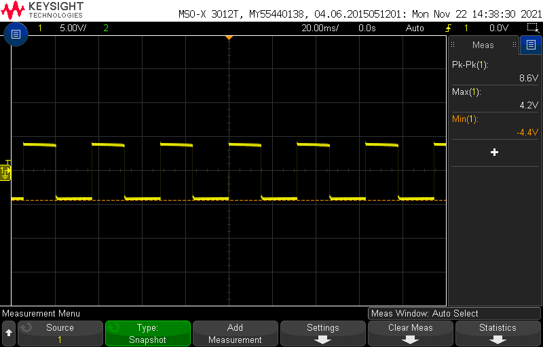
Task: Expand the Statistics softkey menu
Action: point(498,333)
